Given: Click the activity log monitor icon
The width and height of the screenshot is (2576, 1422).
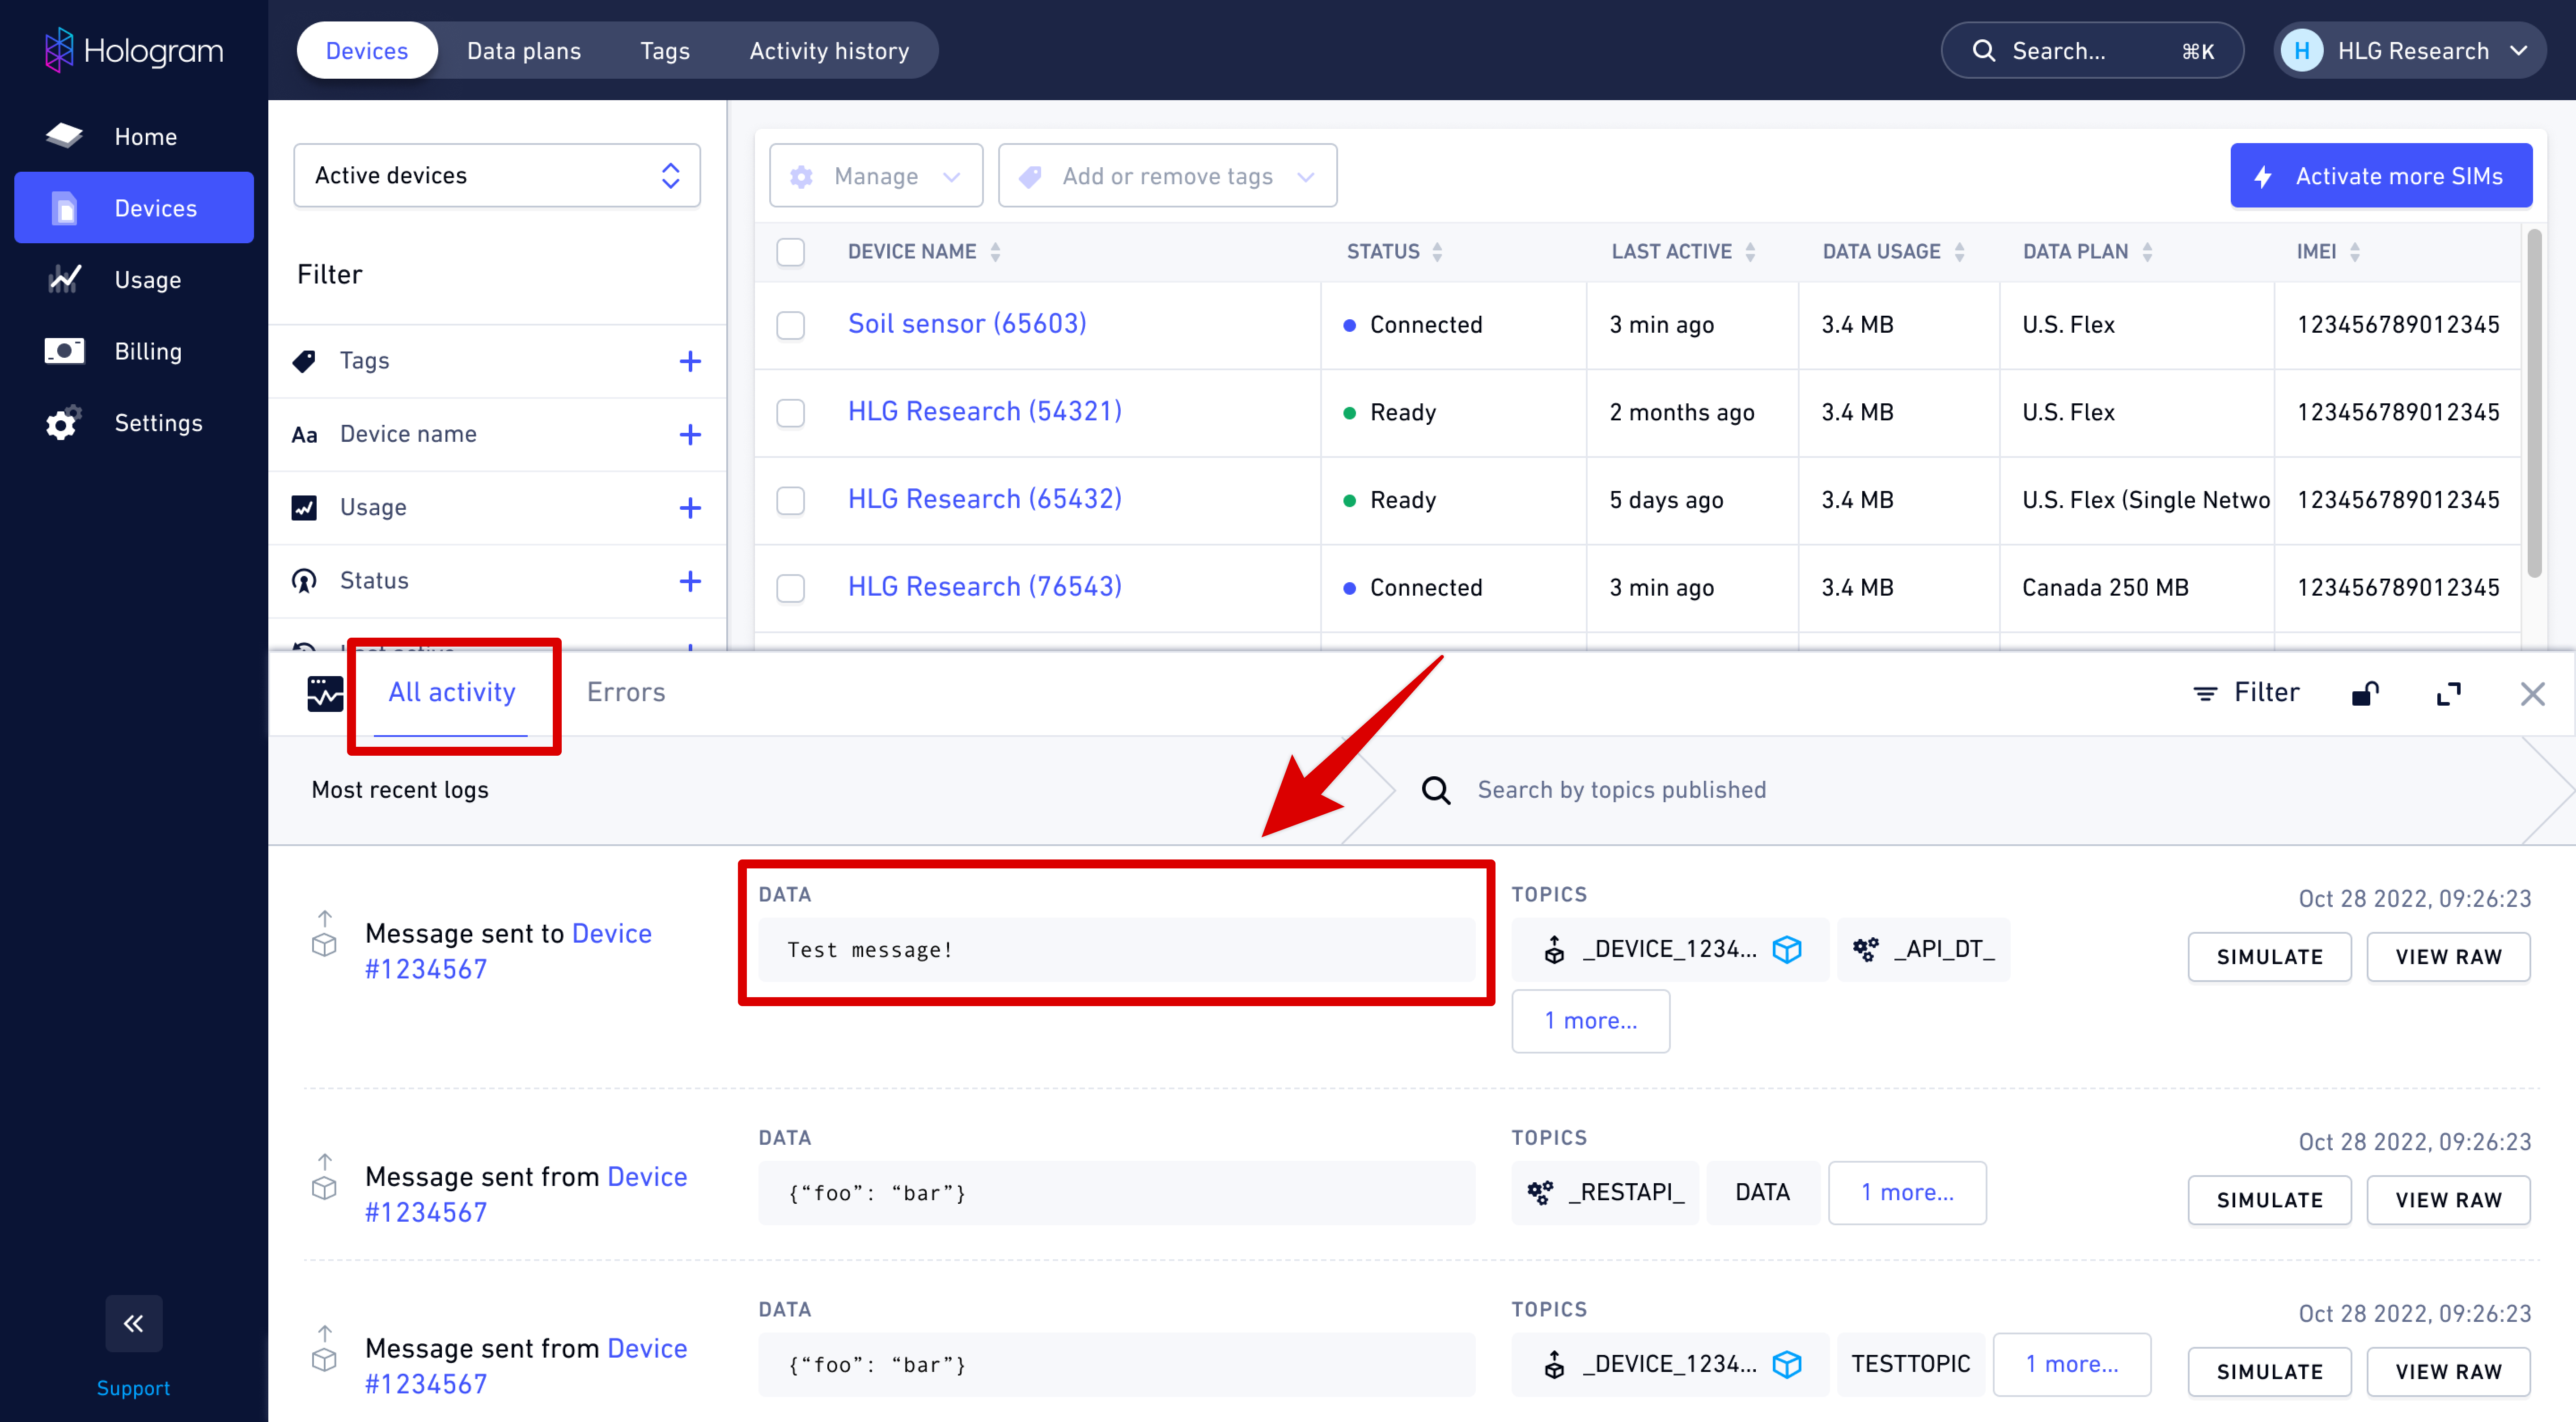Looking at the screenshot, I should click(x=325, y=693).
